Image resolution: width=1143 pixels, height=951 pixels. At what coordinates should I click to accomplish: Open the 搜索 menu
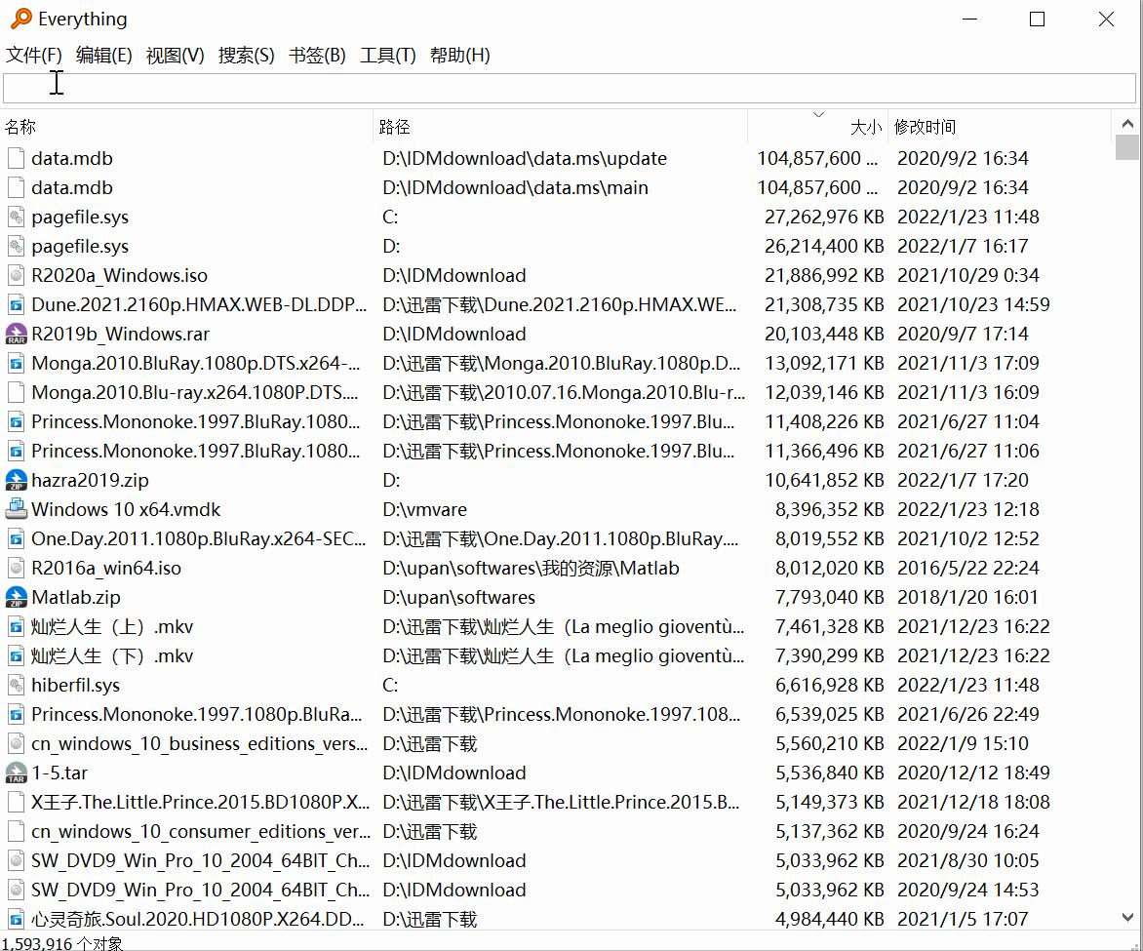246,56
